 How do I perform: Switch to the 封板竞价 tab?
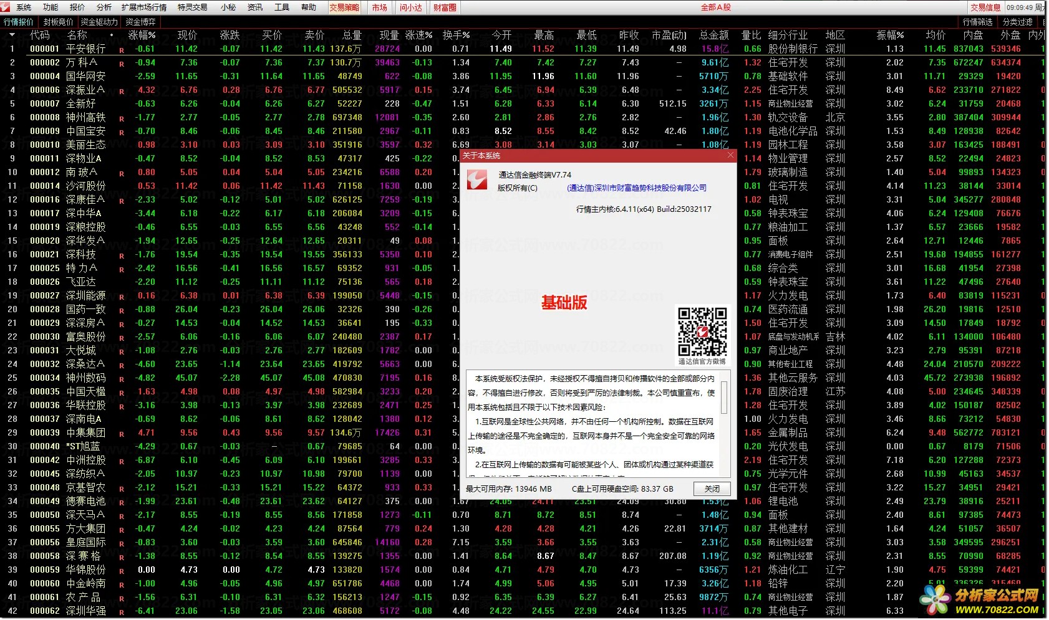(x=58, y=22)
